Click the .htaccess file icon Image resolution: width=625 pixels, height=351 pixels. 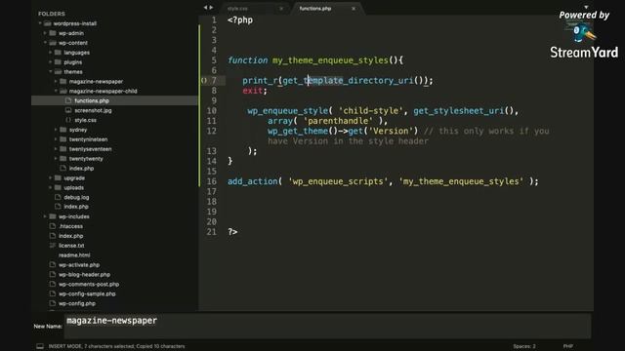(53, 226)
